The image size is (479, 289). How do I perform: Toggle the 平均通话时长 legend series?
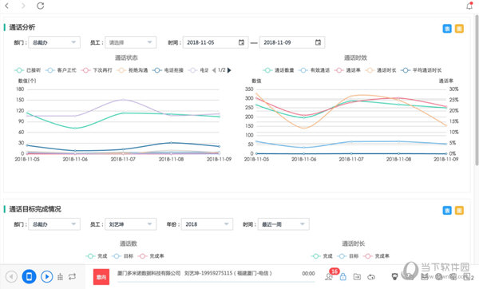point(422,70)
